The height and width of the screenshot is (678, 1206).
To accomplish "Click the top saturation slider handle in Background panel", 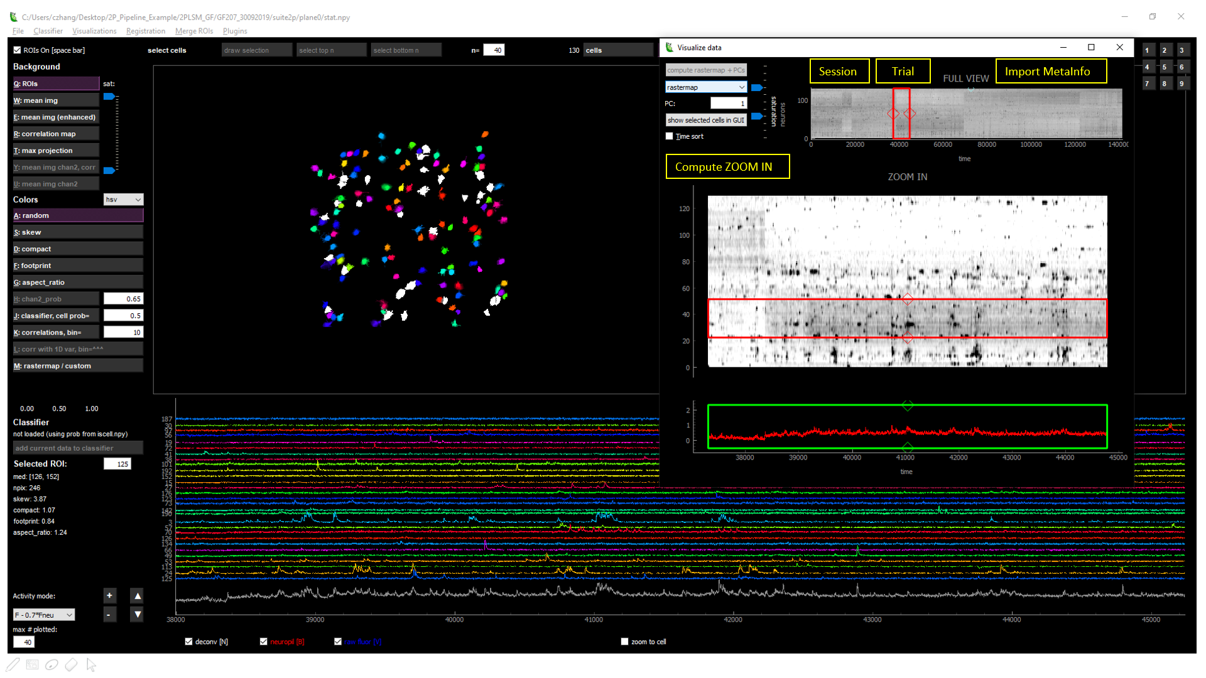I will [109, 97].
